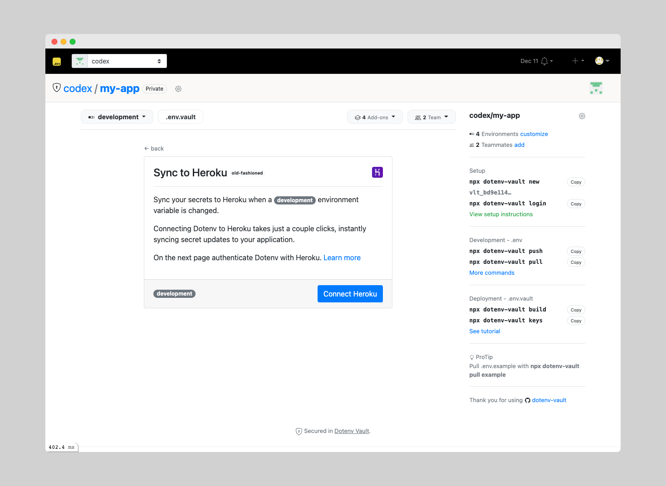
Task: Expand the 4 Add-ons dropdown
Action: click(x=375, y=117)
